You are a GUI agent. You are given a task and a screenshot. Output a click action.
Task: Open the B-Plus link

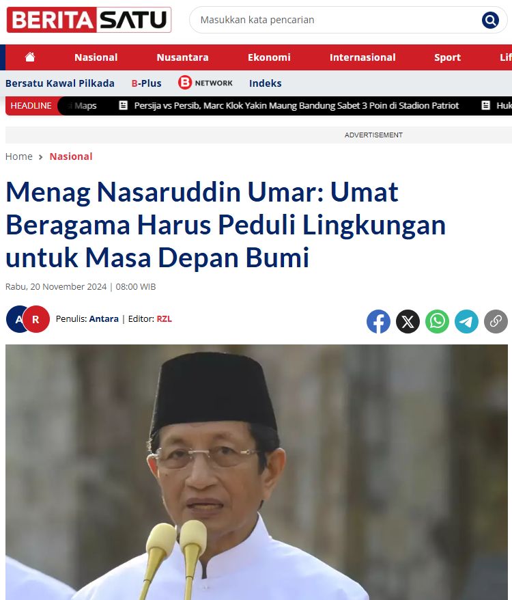point(147,83)
